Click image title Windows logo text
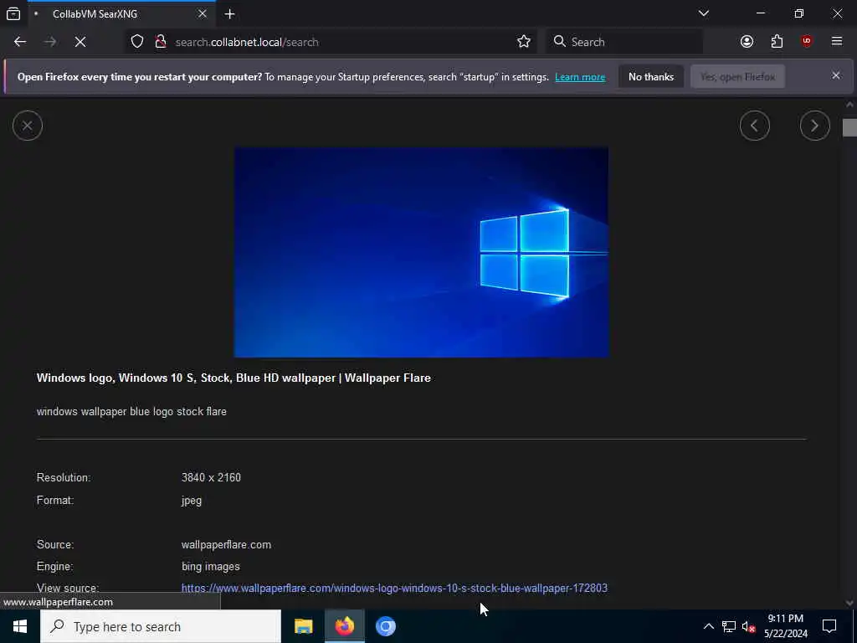 pos(233,378)
